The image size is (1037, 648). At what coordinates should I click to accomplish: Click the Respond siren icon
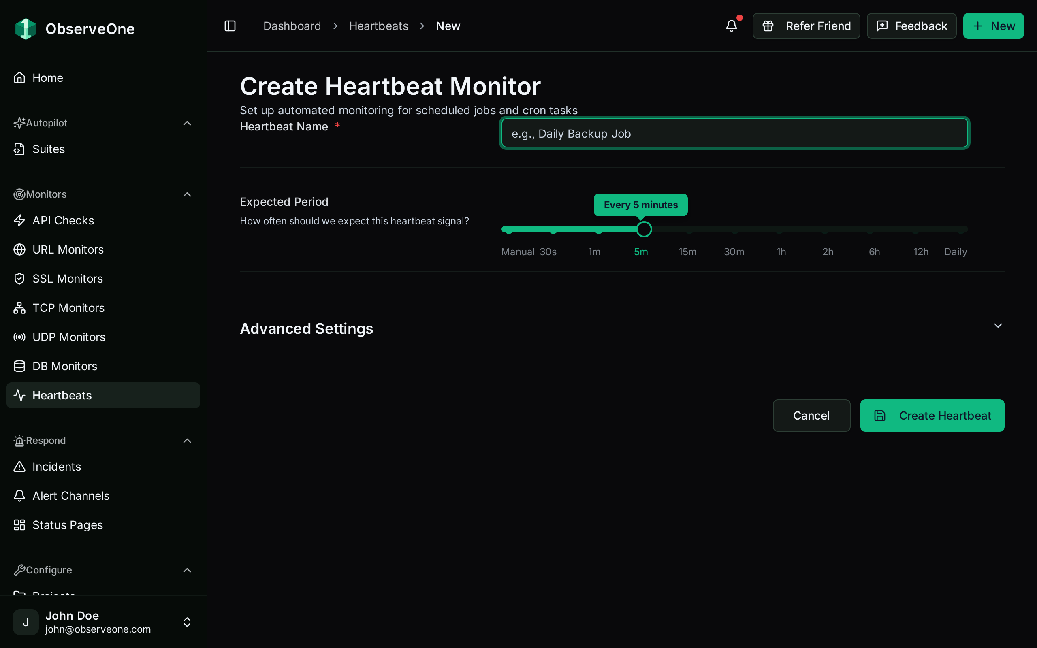pos(19,441)
